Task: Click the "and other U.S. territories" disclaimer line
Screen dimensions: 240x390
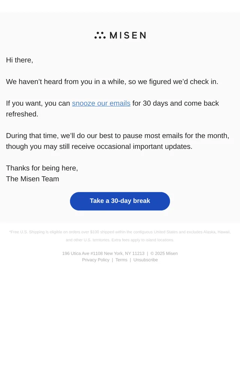Action: tap(120, 240)
